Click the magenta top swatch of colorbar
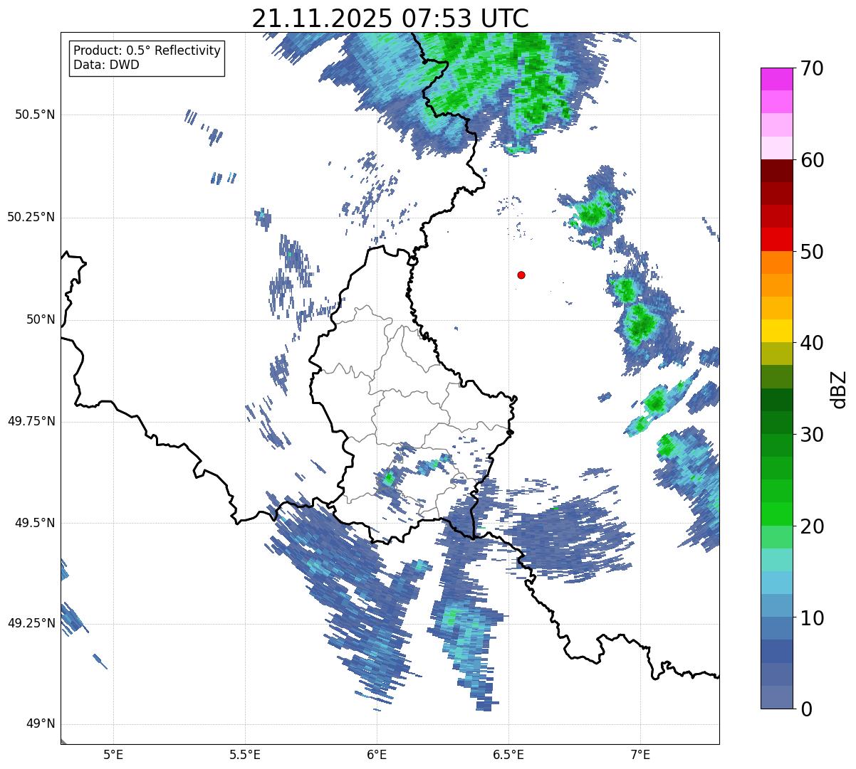The height and width of the screenshot is (769, 856). (x=777, y=79)
